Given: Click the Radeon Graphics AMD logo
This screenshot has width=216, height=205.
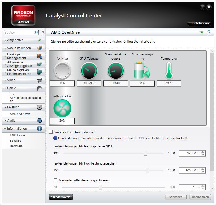Looking at the screenshot, I should pyautogui.click(x=23, y=15).
